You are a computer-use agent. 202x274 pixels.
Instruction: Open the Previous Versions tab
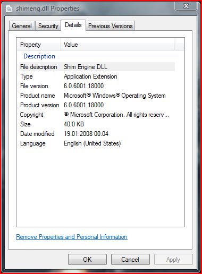click(x=111, y=26)
